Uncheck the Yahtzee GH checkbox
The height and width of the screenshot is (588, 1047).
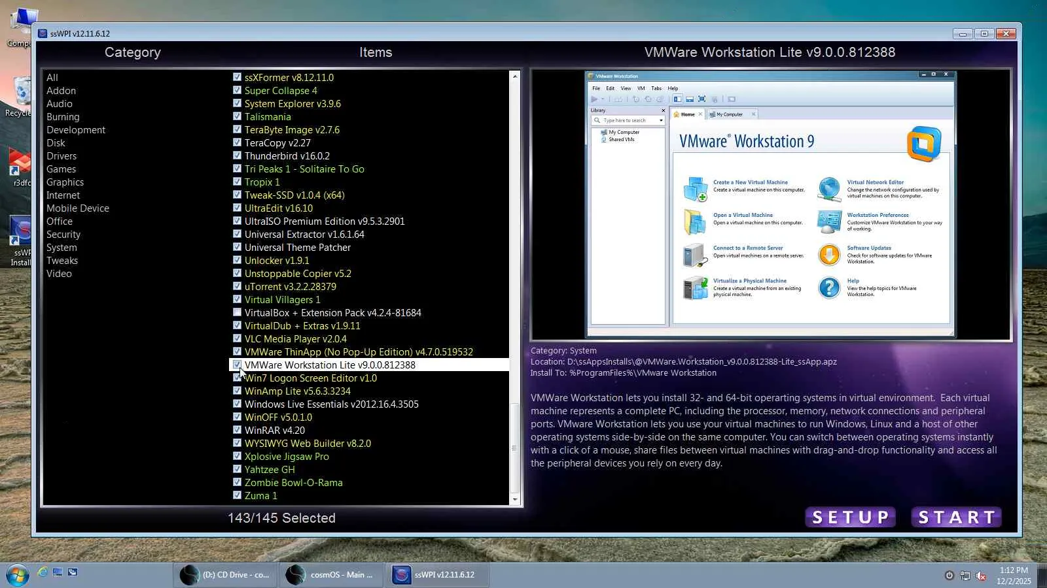point(237,469)
